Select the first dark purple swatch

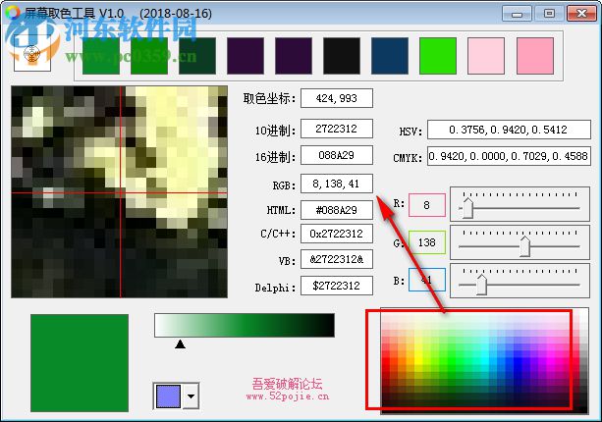pos(246,56)
